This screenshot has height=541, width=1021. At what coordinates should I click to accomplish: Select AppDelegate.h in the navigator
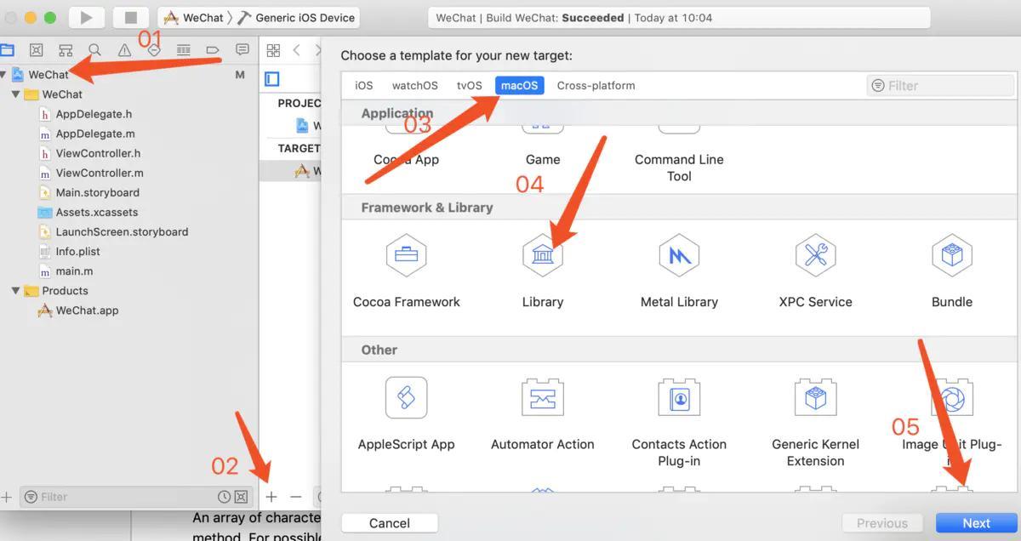pos(94,114)
